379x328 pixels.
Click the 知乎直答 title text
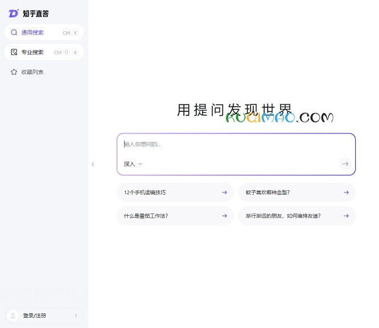tap(36, 14)
